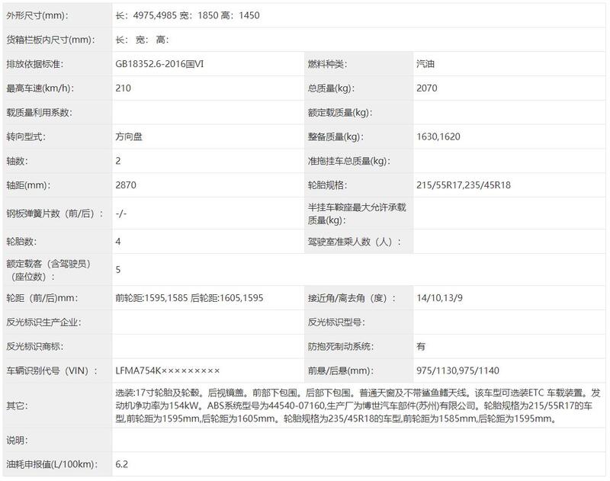
Task: Click the 轴数 label
Action: pyautogui.click(x=17, y=161)
